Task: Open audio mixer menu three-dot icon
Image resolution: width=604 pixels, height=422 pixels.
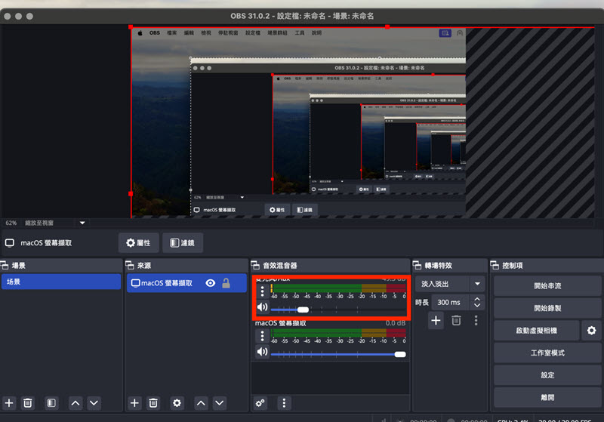Action: pyautogui.click(x=285, y=403)
